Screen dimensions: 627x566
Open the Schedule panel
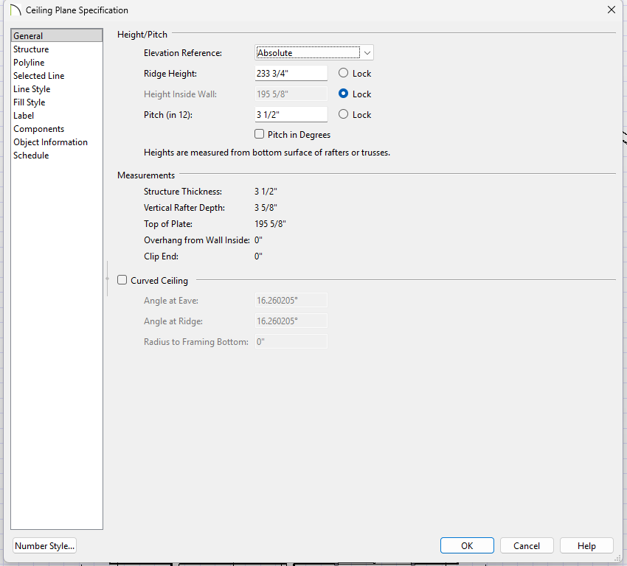[31, 156]
